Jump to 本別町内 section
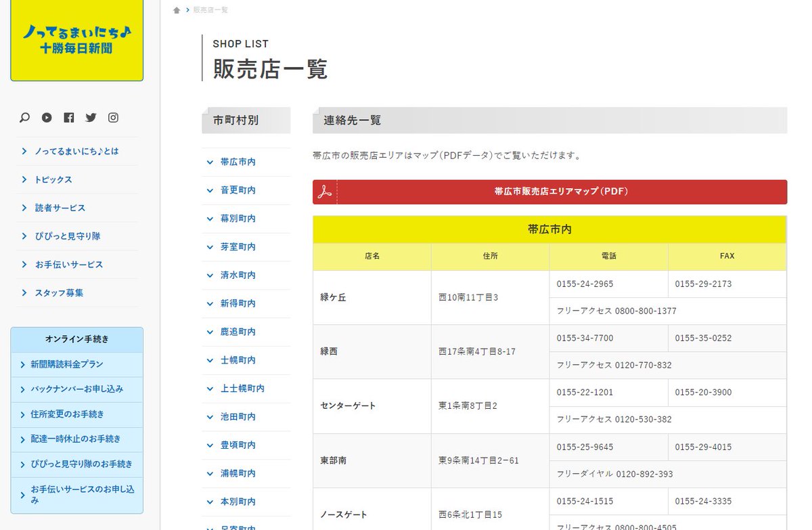812x530 pixels. click(x=246, y=502)
